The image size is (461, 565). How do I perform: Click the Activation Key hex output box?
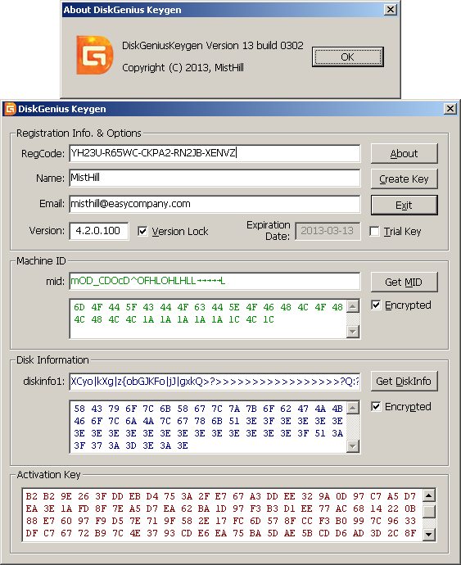click(x=223, y=515)
